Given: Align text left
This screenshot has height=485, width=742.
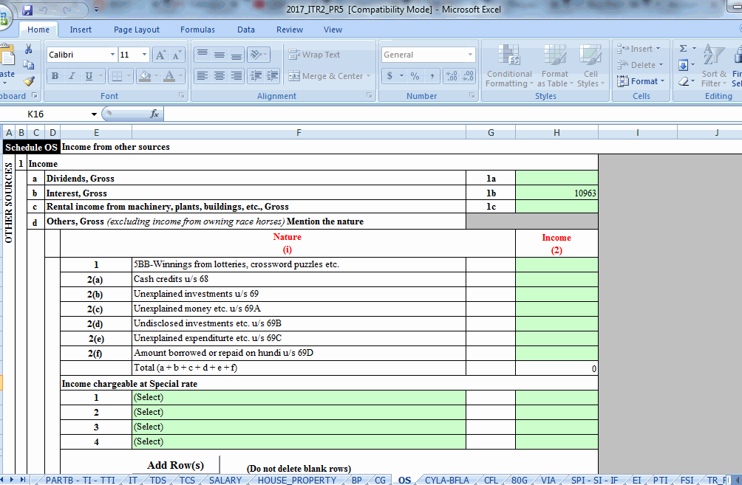Looking at the screenshot, I should [x=202, y=75].
